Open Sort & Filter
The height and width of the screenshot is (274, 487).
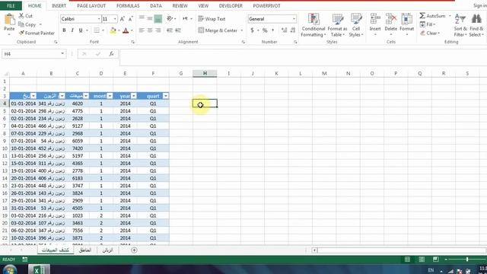[x=460, y=25]
